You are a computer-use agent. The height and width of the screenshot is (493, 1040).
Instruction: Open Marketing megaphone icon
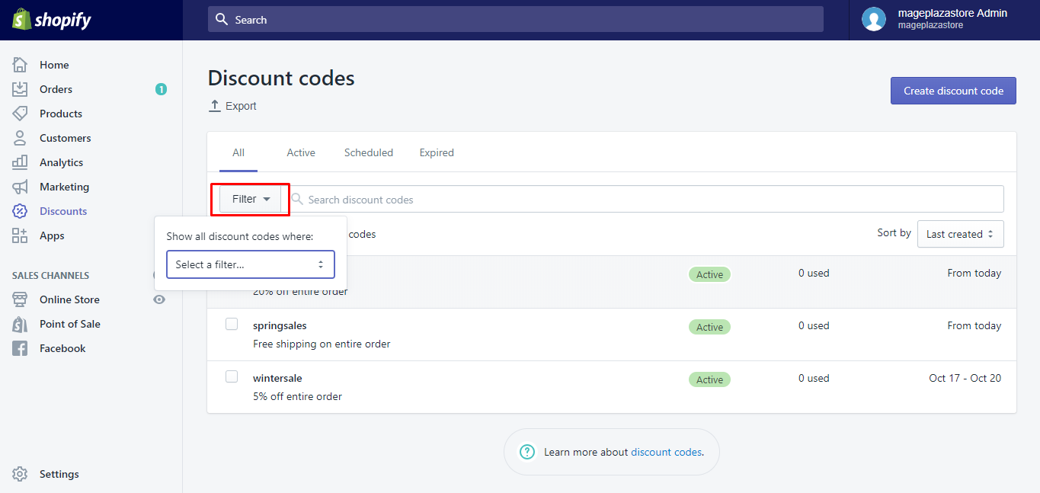[20, 187]
